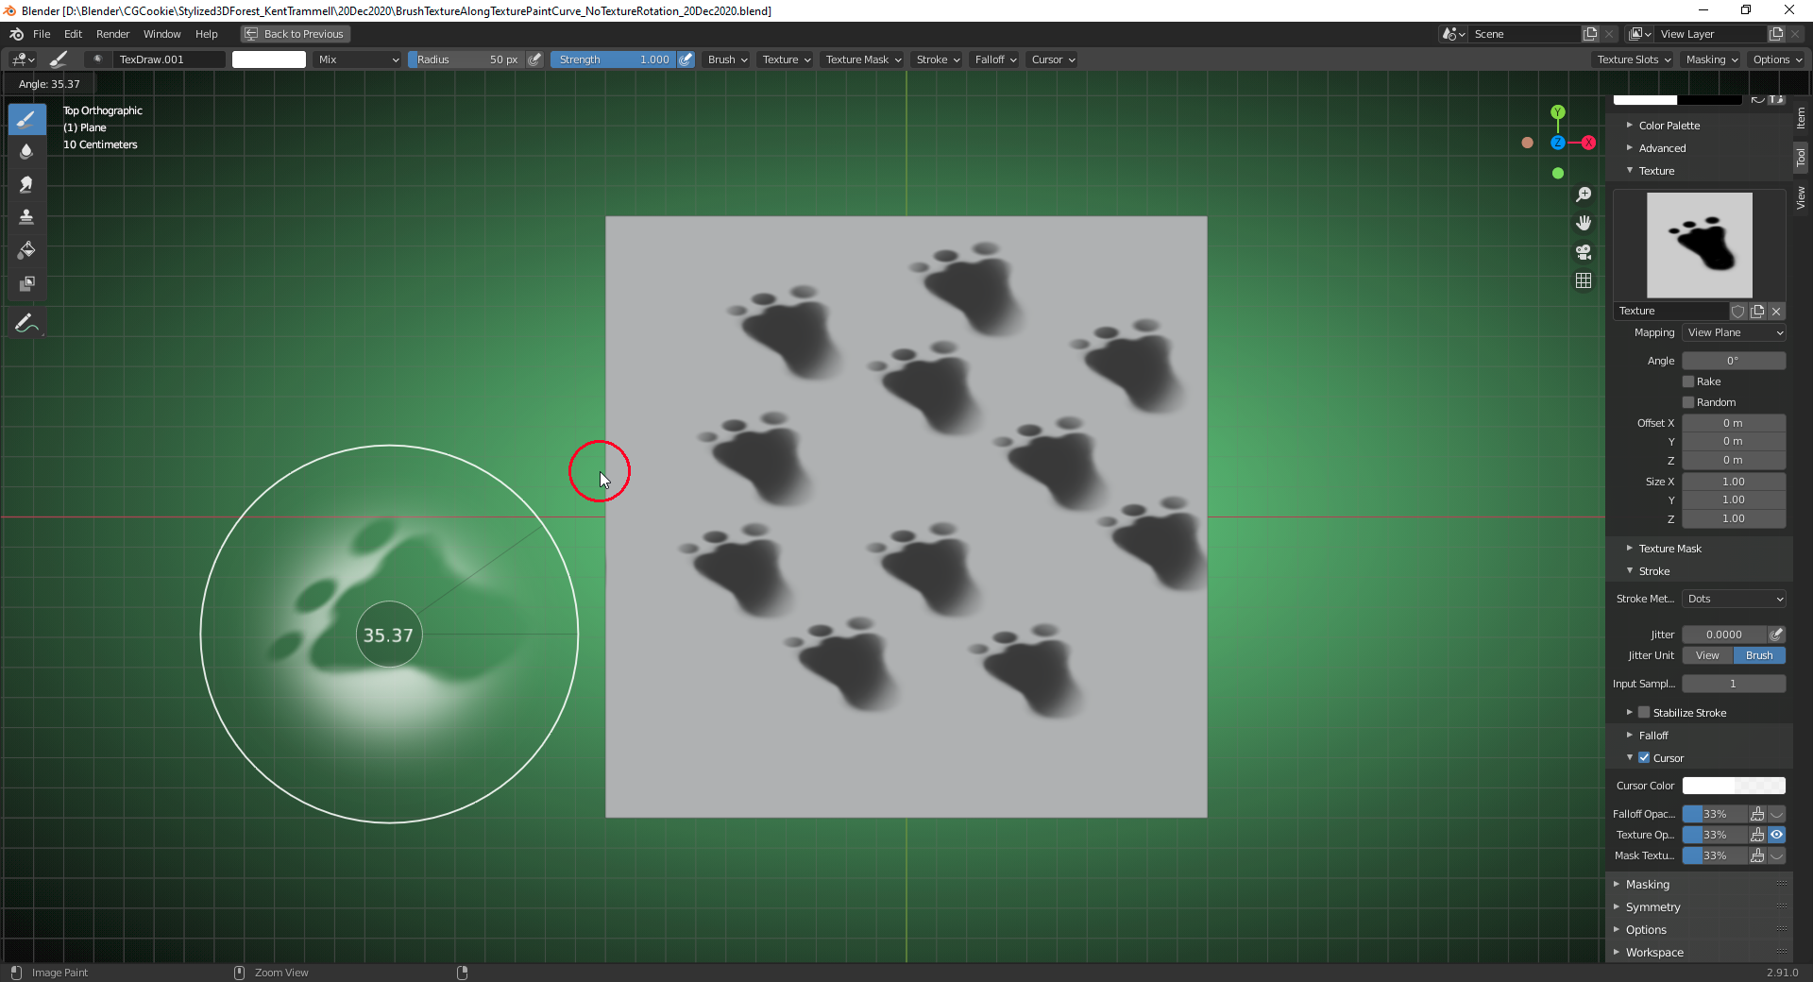Open the Texture Slots dropdown
Image resolution: width=1813 pixels, height=982 pixels.
(x=1634, y=59)
